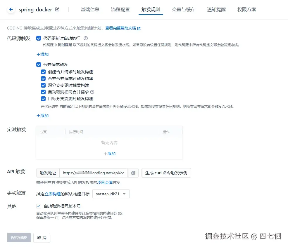Click the pencil icon to rename spring-docker
The image size is (288, 247).
pyautogui.click(x=57, y=9)
